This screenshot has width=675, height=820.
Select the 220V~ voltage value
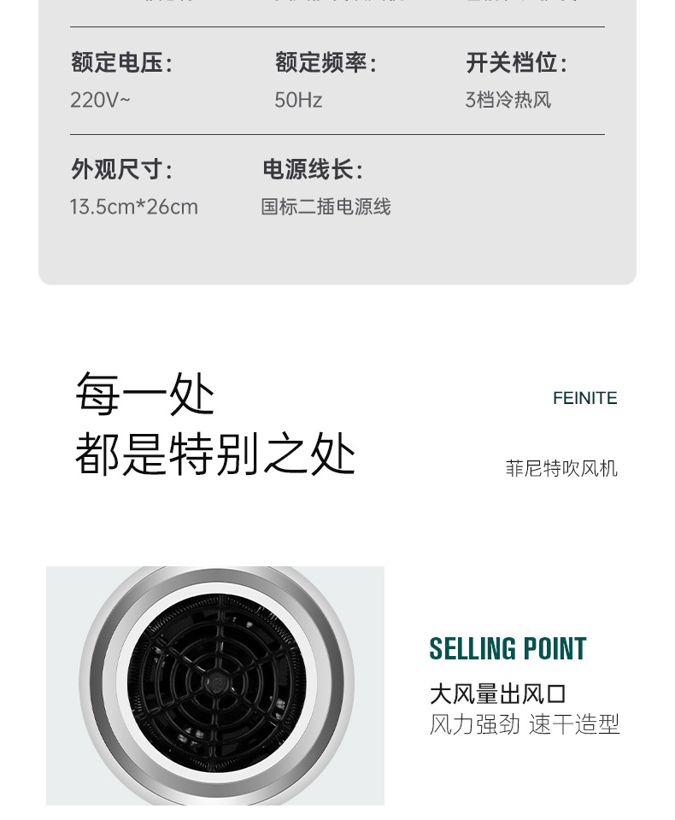coord(100,100)
